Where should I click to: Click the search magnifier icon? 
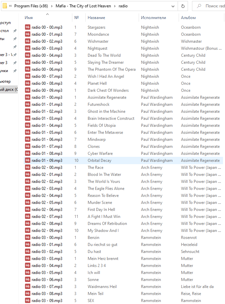click(199, 6)
